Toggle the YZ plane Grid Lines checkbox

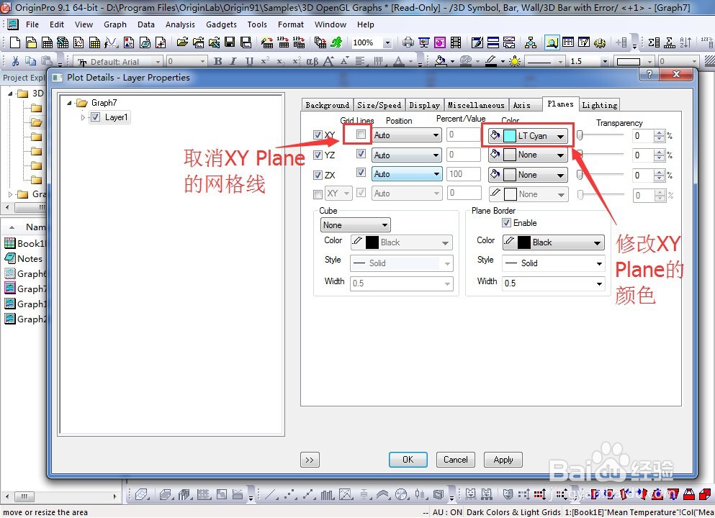pos(361,154)
